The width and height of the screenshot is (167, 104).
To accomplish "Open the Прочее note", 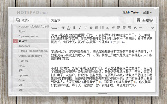I will tap(31, 61).
